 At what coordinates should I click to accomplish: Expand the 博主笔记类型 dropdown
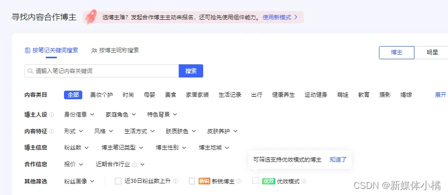(122, 148)
